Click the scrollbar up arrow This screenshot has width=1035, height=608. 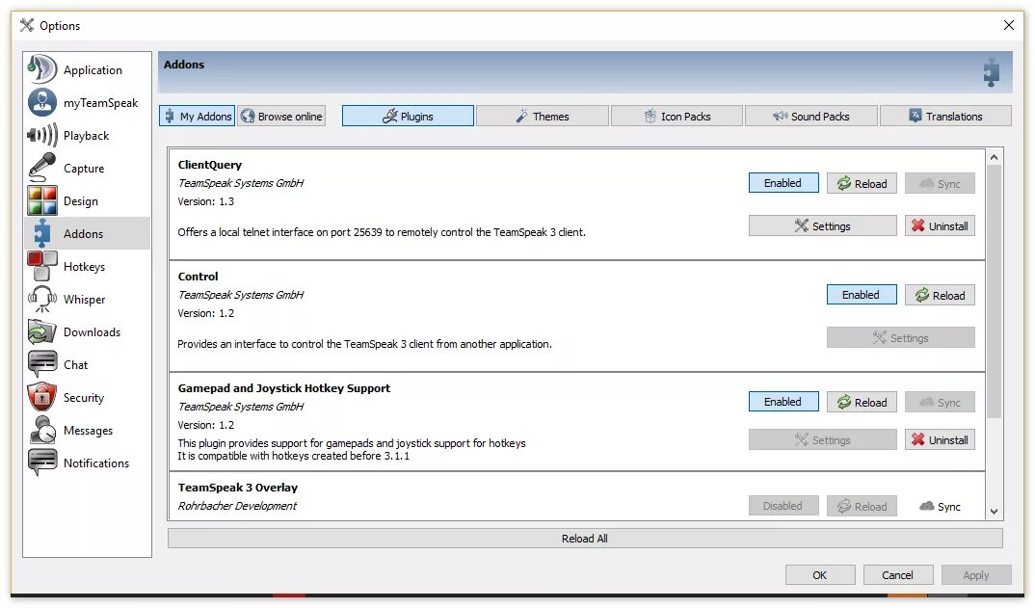pos(994,157)
